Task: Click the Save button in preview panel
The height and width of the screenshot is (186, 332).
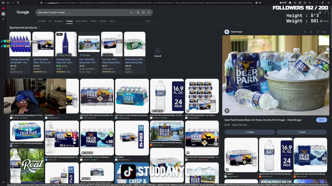Action: pyautogui.click(x=302, y=132)
